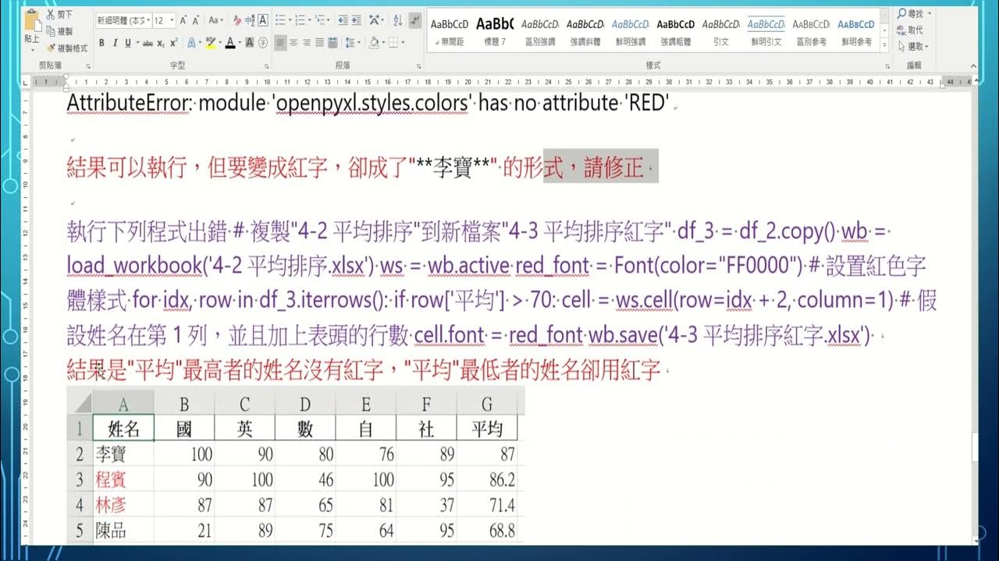
Task: Click the Cut (剪下) scissors button
Action: tap(59, 15)
